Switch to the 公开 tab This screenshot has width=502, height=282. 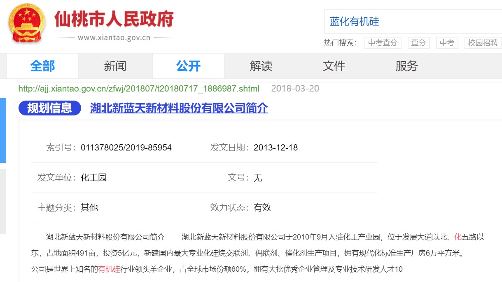[x=188, y=66]
